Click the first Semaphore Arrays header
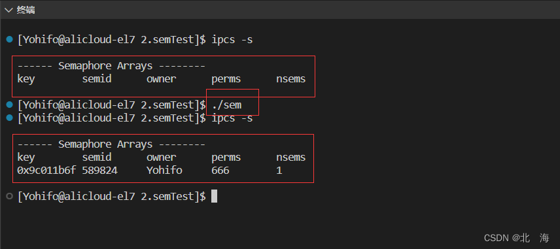The width and height of the screenshot is (560, 249). click(111, 66)
